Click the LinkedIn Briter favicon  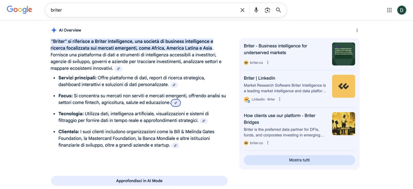[x=246, y=99]
